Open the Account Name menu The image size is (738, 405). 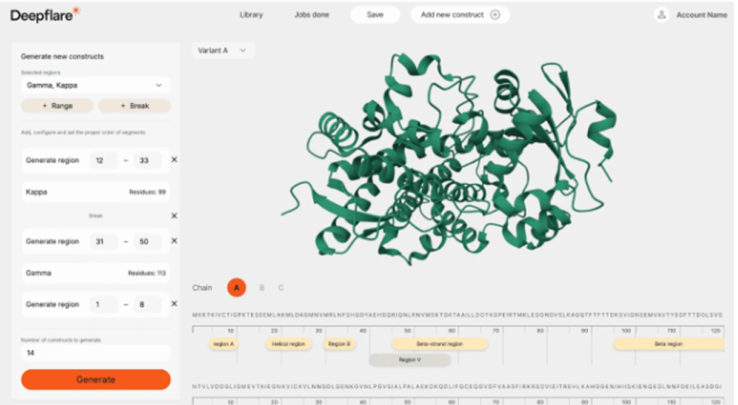701,15
